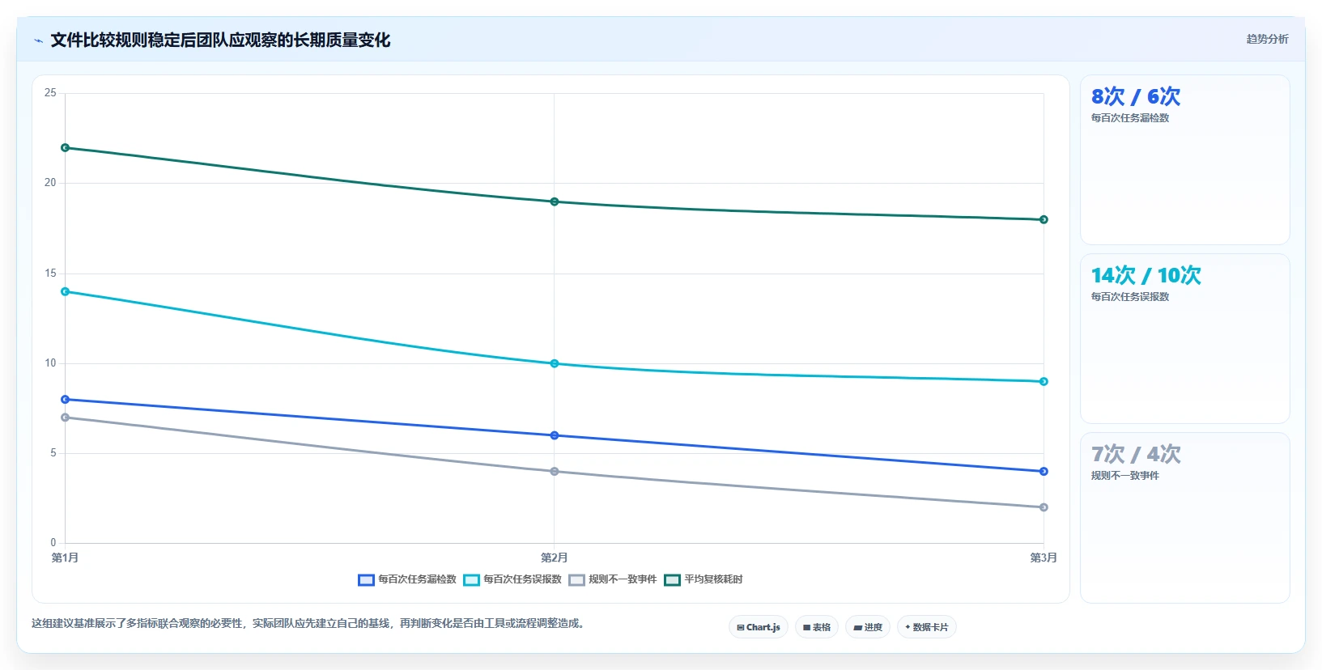
Task: Click the 每百次任务漏检数 card caption
Action: [1130, 118]
